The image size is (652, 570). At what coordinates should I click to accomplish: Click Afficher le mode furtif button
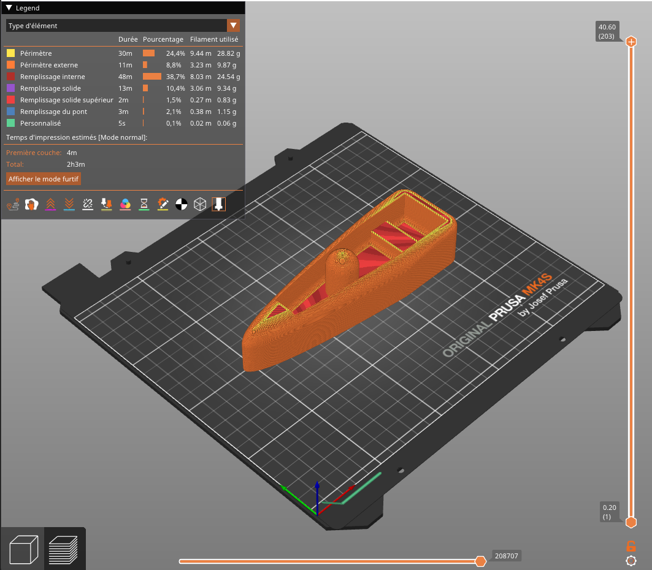(44, 179)
